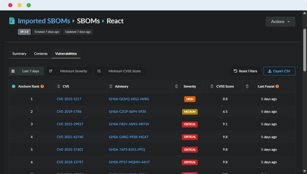This screenshot has width=307, height=174.
Task: Click the calendar icon in the date filter
Action: pyautogui.click(x=13, y=71)
